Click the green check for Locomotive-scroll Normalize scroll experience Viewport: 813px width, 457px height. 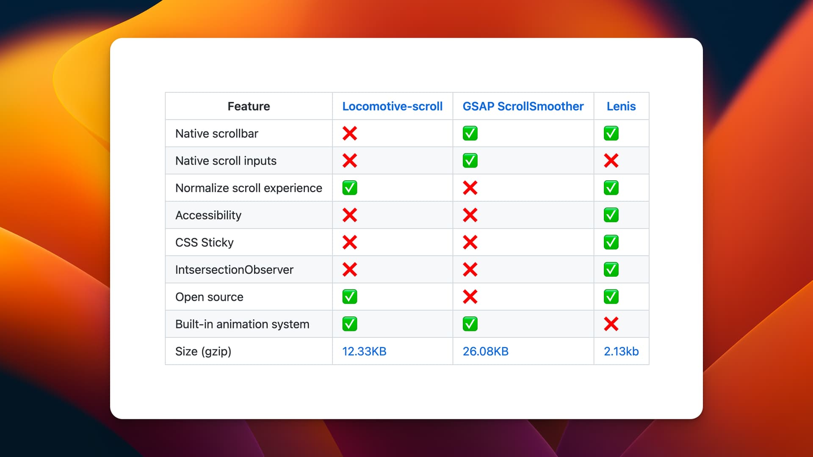350,188
